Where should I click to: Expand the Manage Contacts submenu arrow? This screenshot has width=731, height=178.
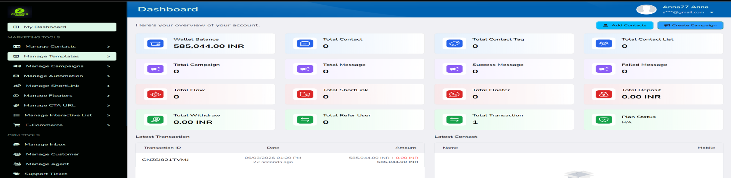(x=109, y=47)
